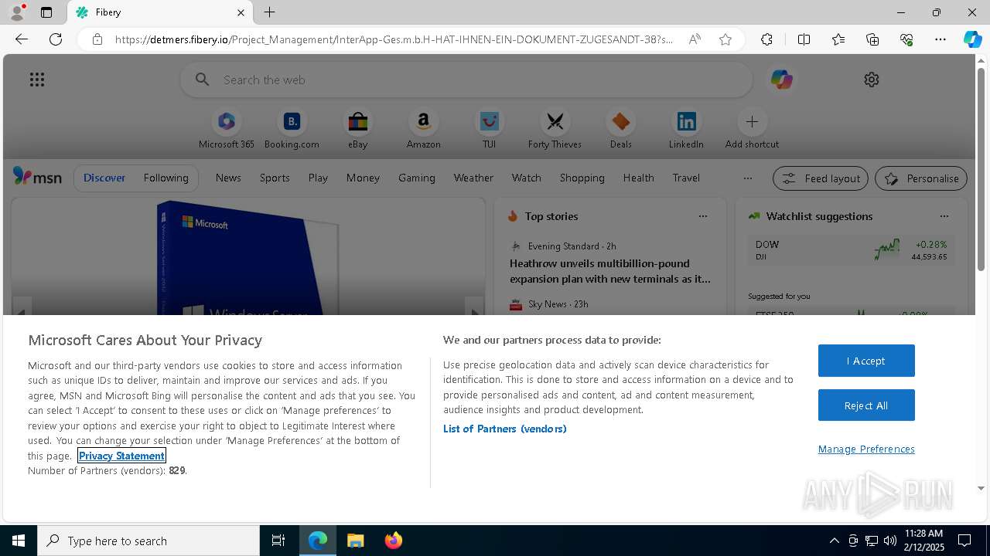Open the Forty Thieves shortcut
Viewport: 990px width, 556px height.
point(555,128)
